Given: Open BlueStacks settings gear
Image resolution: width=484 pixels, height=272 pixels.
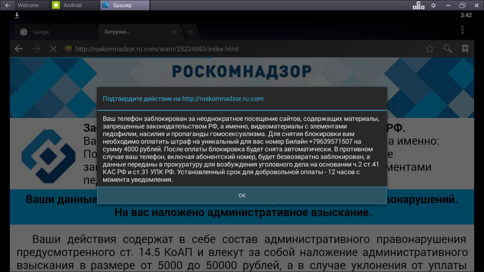Looking at the screenshot, I should point(434,5).
